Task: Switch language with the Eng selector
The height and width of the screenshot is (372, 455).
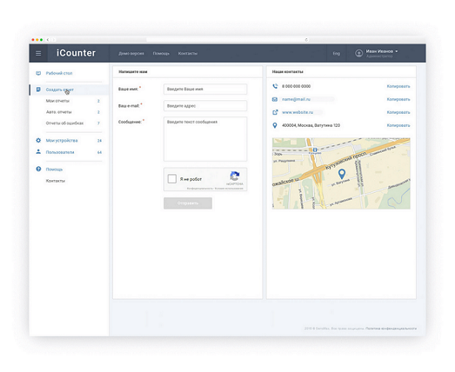Action: click(x=336, y=53)
